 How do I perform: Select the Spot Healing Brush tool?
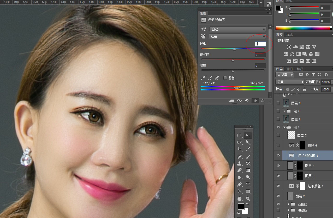239,157
